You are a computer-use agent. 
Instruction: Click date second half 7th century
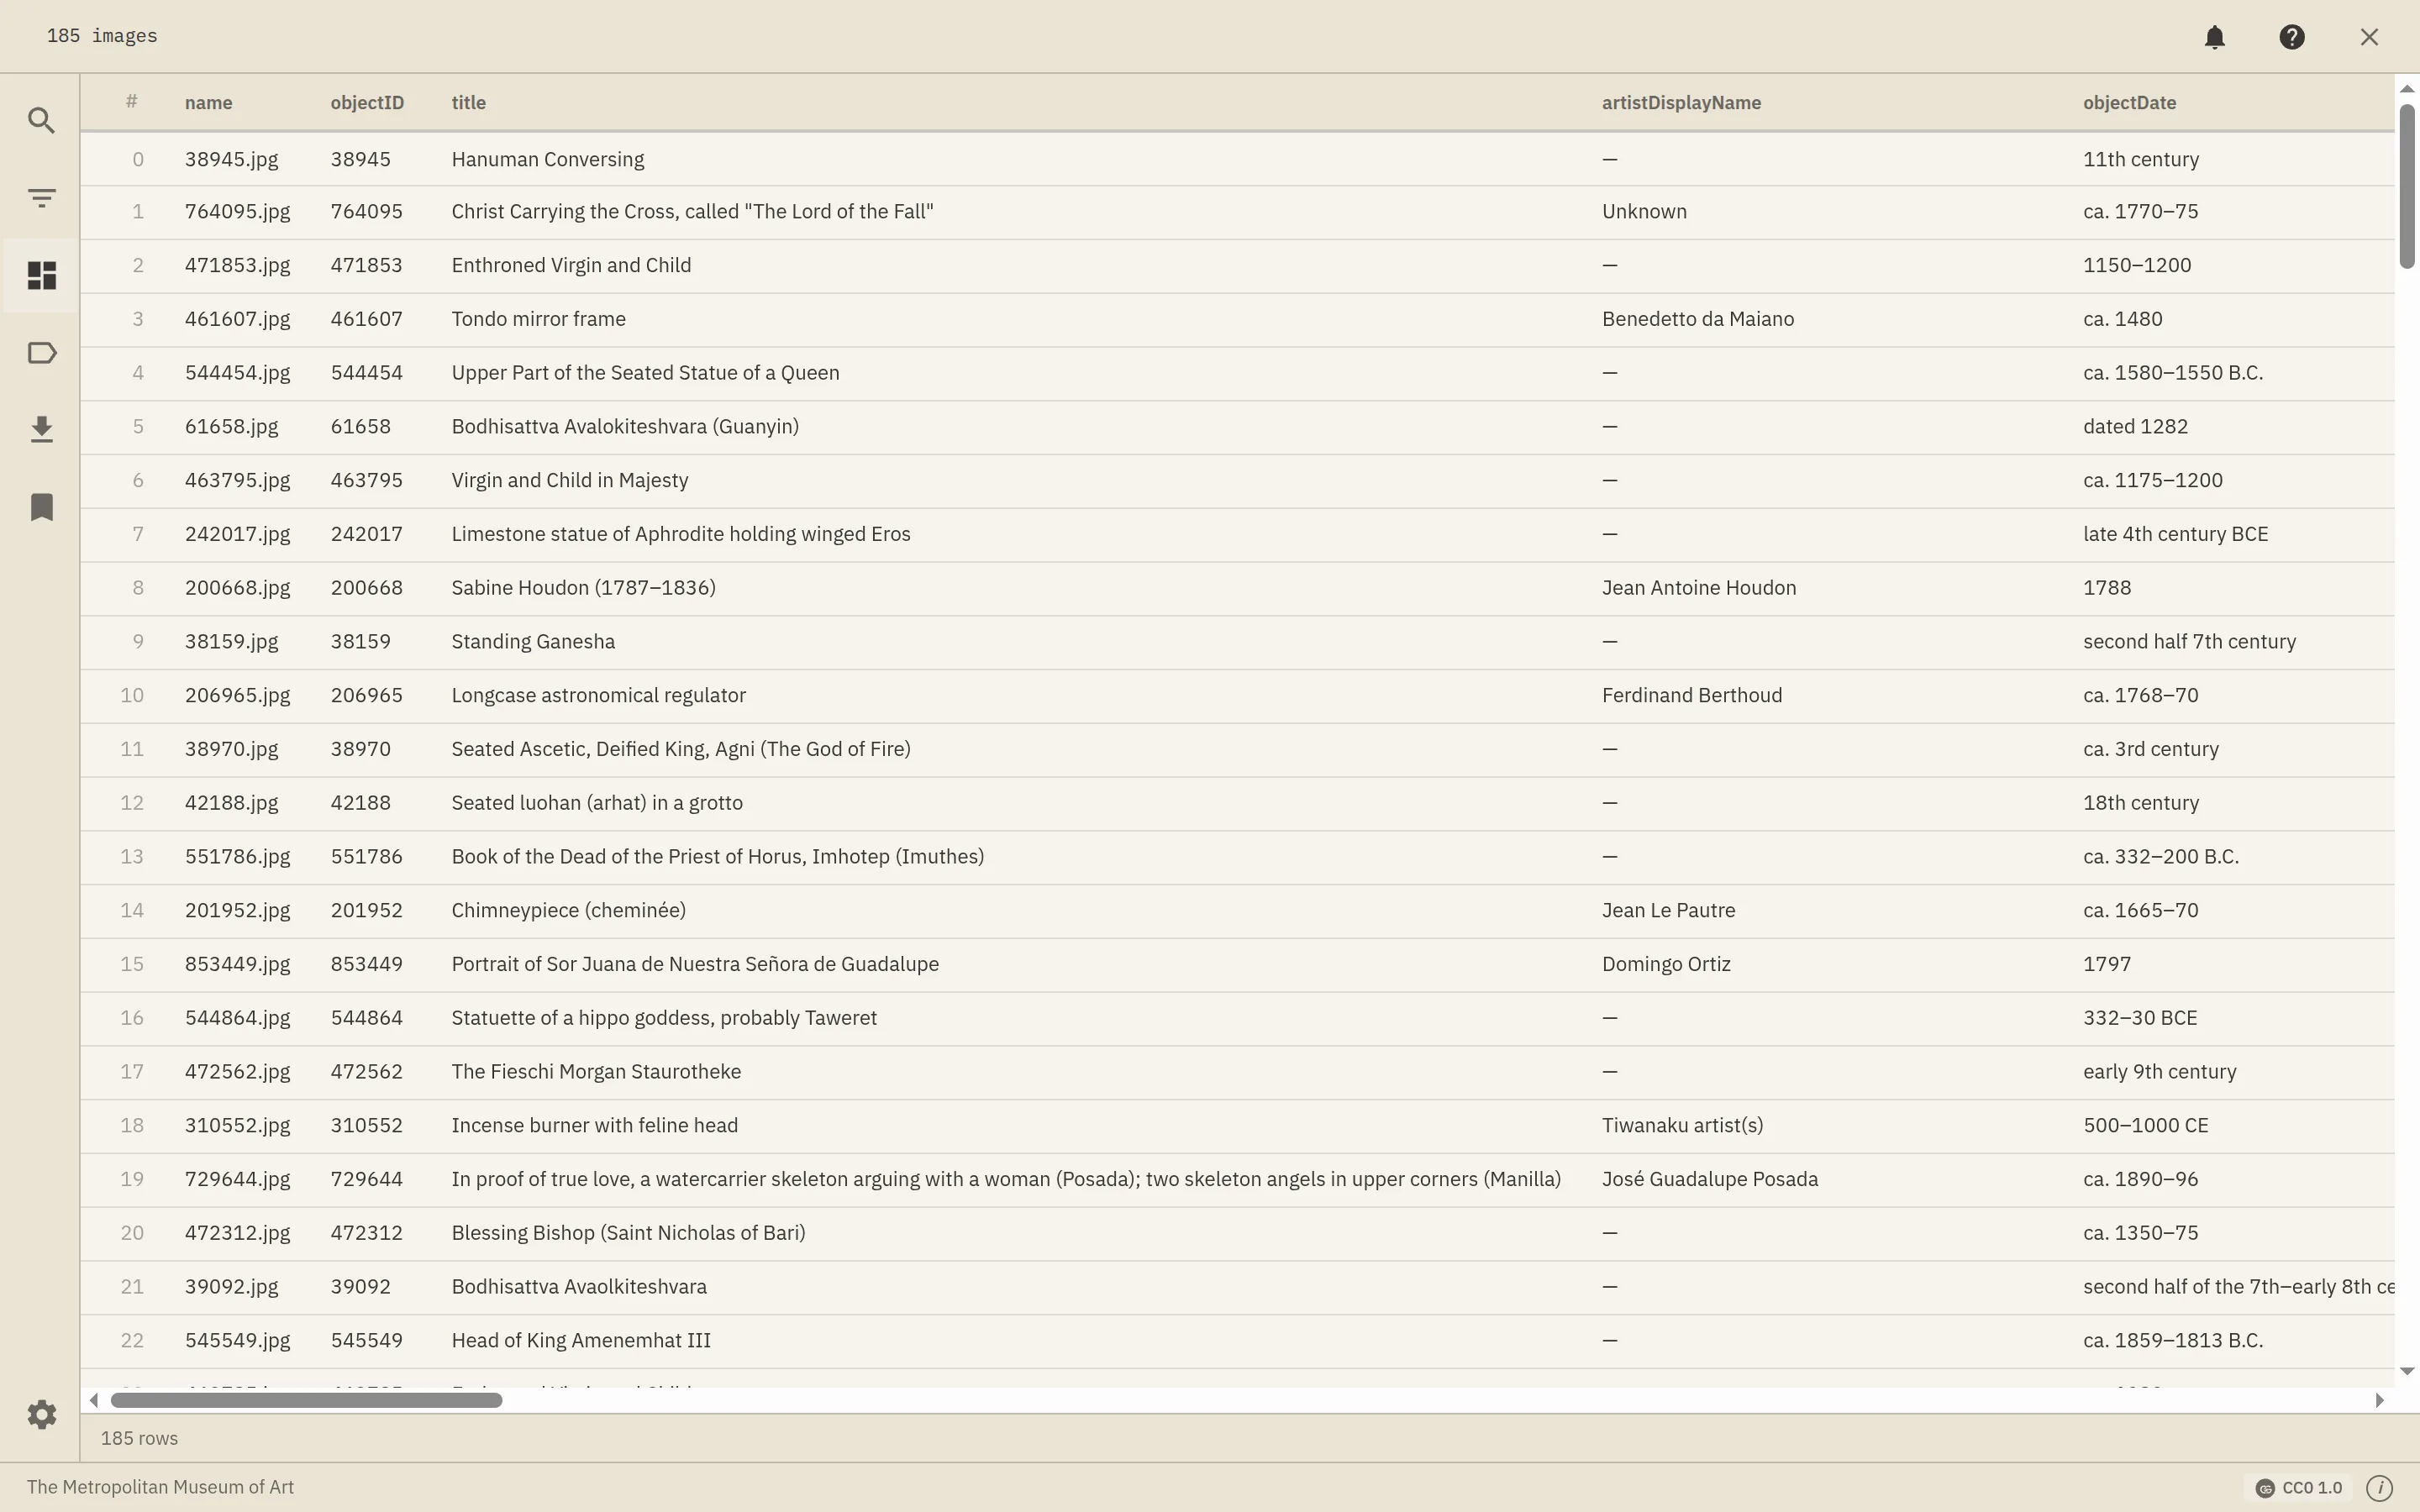tap(2189, 642)
